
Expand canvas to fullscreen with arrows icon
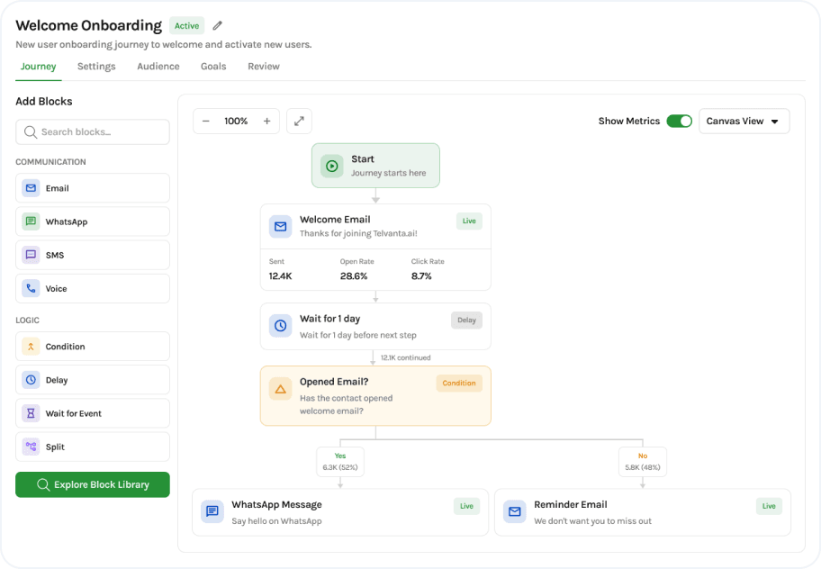(299, 121)
